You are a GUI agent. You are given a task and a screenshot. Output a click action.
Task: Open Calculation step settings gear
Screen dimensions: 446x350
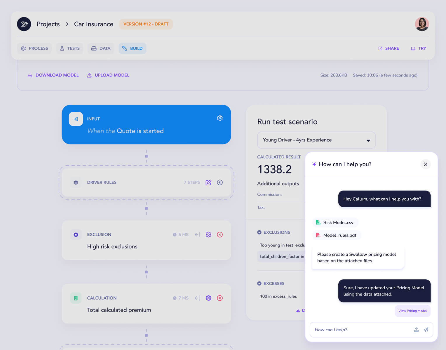coord(208,298)
